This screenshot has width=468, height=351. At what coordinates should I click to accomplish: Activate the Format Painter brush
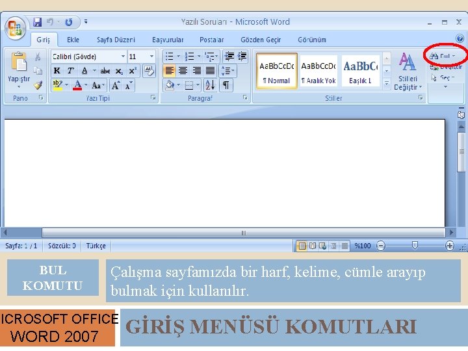[x=38, y=85]
